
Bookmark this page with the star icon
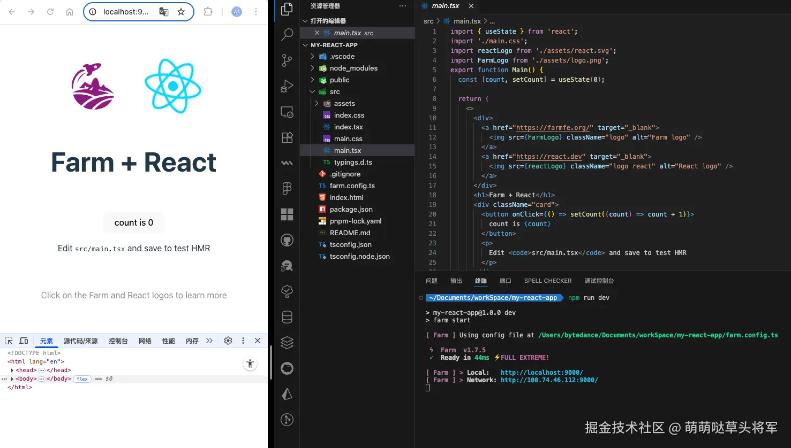[181, 12]
